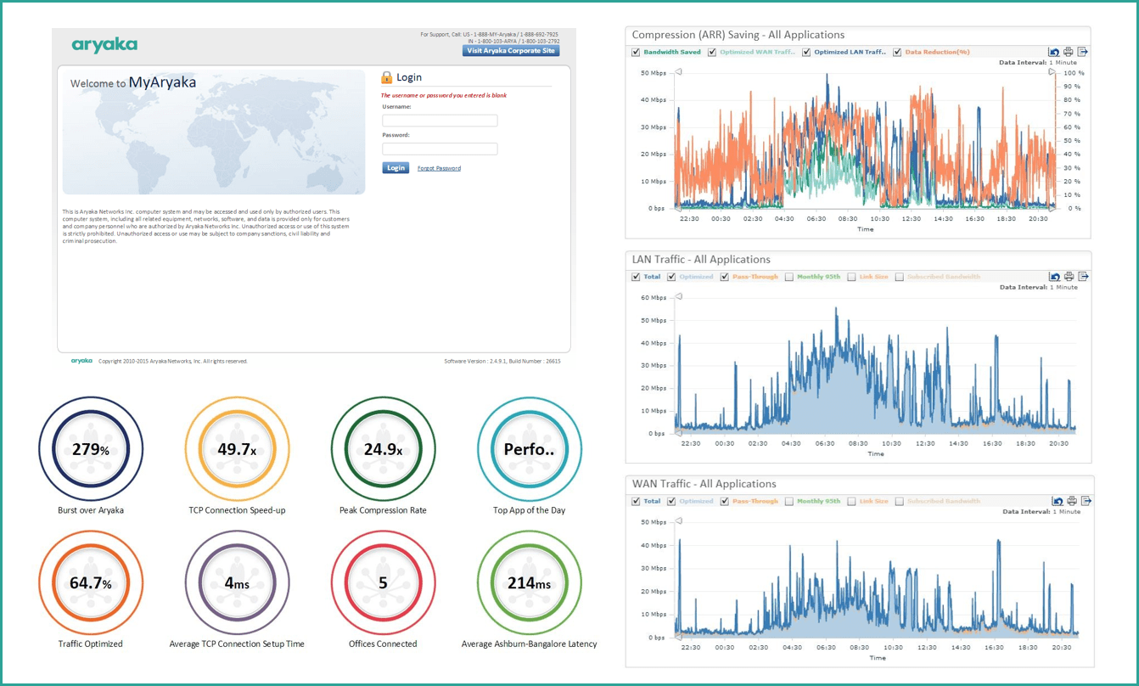Enable Link Size in the WAN Traffic chart
Viewport: 1139px width, 686px height.
click(850, 501)
